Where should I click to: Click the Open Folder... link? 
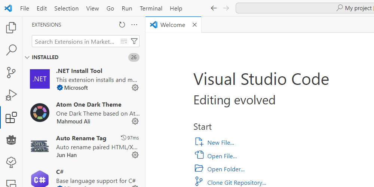pyautogui.click(x=226, y=169)
